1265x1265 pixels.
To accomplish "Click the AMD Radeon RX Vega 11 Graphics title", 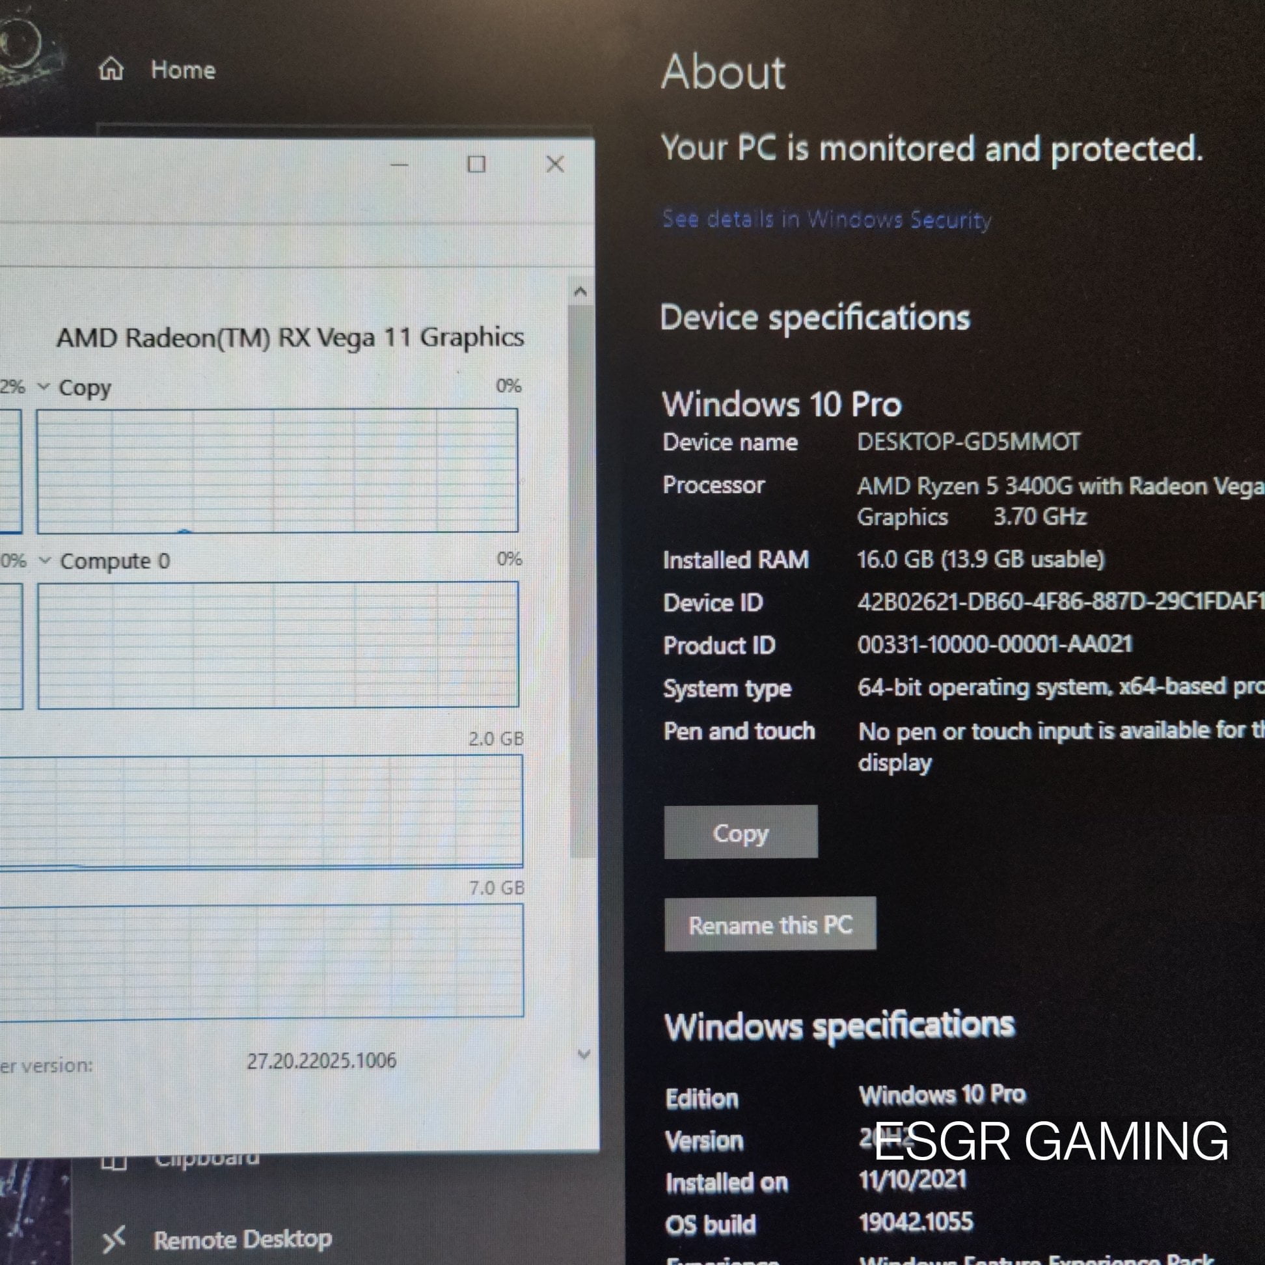I will pos(290,338).
